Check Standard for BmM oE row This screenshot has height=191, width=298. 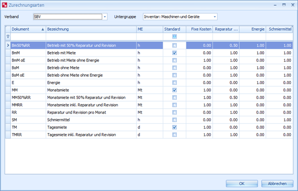[174, 60]
